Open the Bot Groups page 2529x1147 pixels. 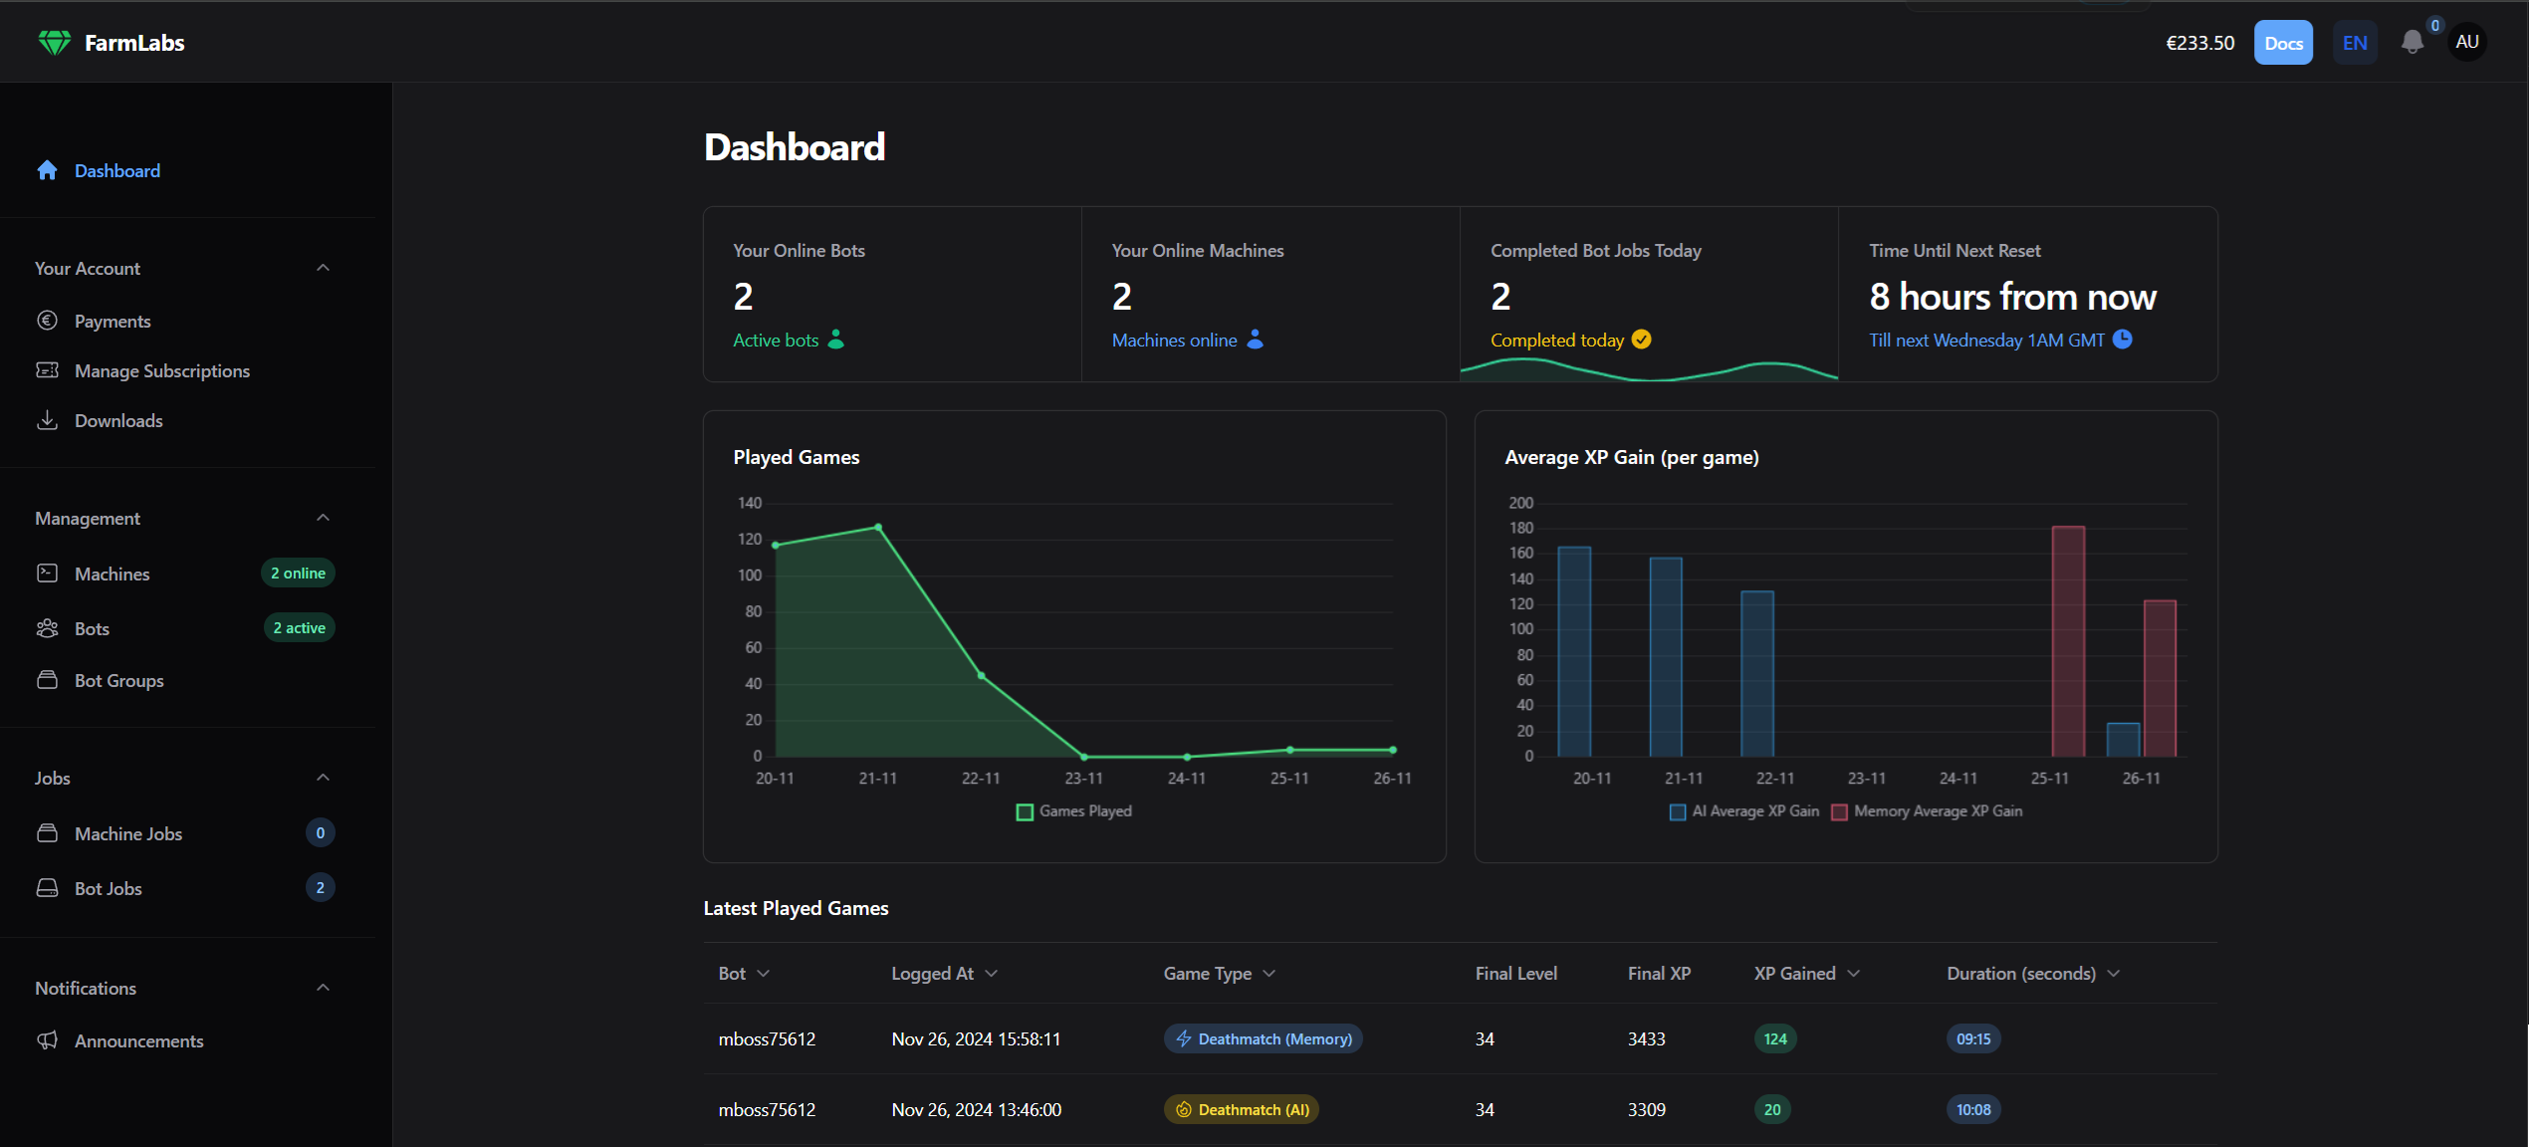coord(119,680)
